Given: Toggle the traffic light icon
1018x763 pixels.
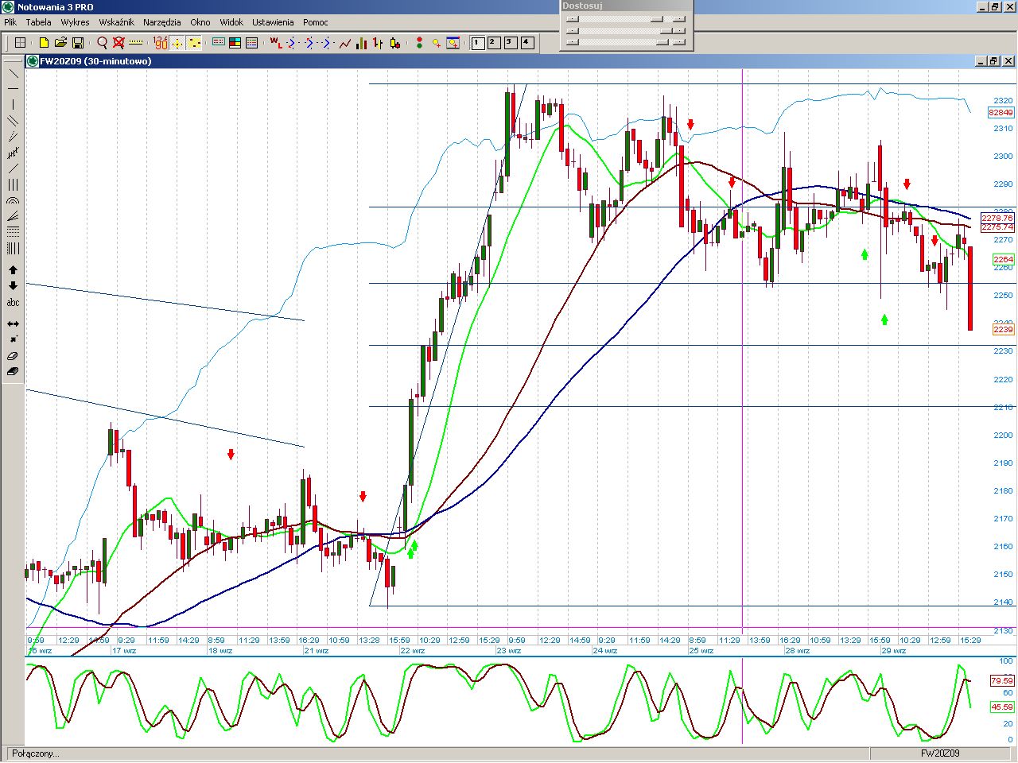Looking at the screenshot, I should coord(419,43).
